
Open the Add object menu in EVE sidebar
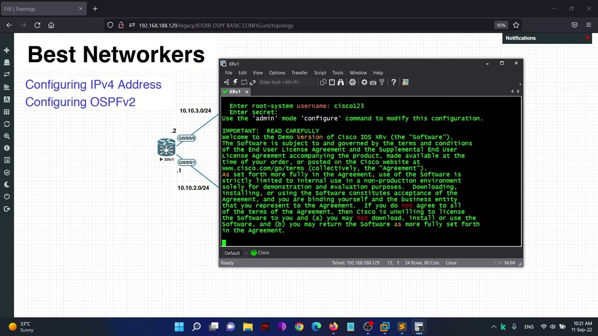[x=7, y=50]
